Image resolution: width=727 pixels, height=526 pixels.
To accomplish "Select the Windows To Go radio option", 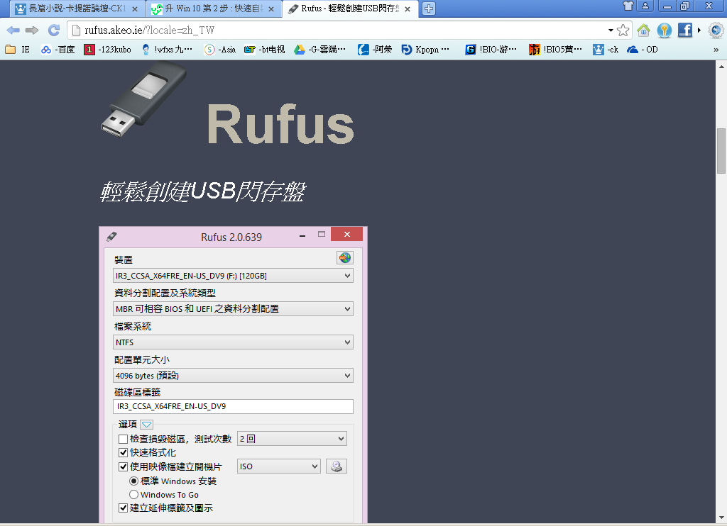I will click(x=134, y=495).
